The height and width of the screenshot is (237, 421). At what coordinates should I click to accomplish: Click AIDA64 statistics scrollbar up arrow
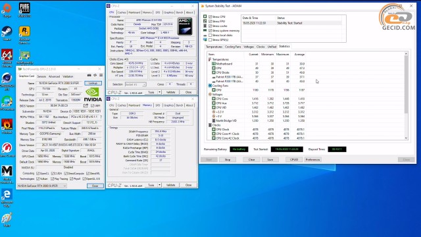coord(406,54)
